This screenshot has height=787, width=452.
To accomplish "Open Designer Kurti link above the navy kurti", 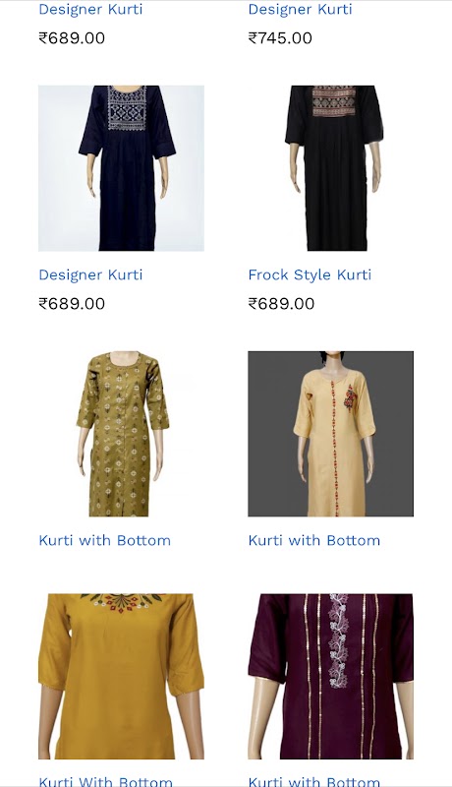I will 90,10.
